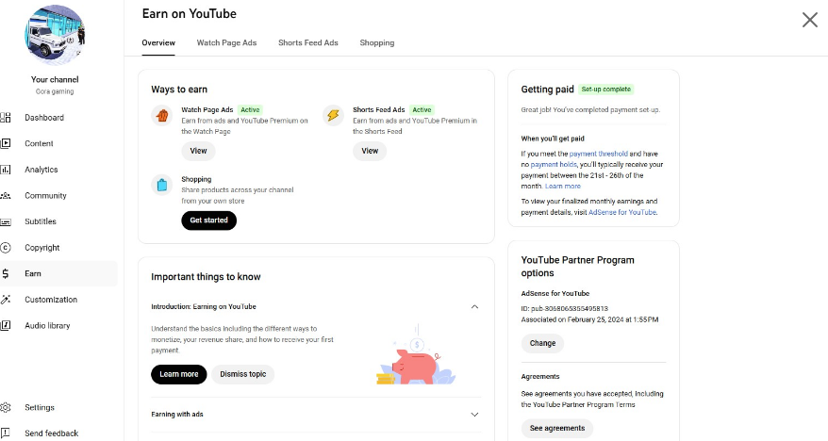Click the YouTube Partner Program options heading

[x=578, y=267]
